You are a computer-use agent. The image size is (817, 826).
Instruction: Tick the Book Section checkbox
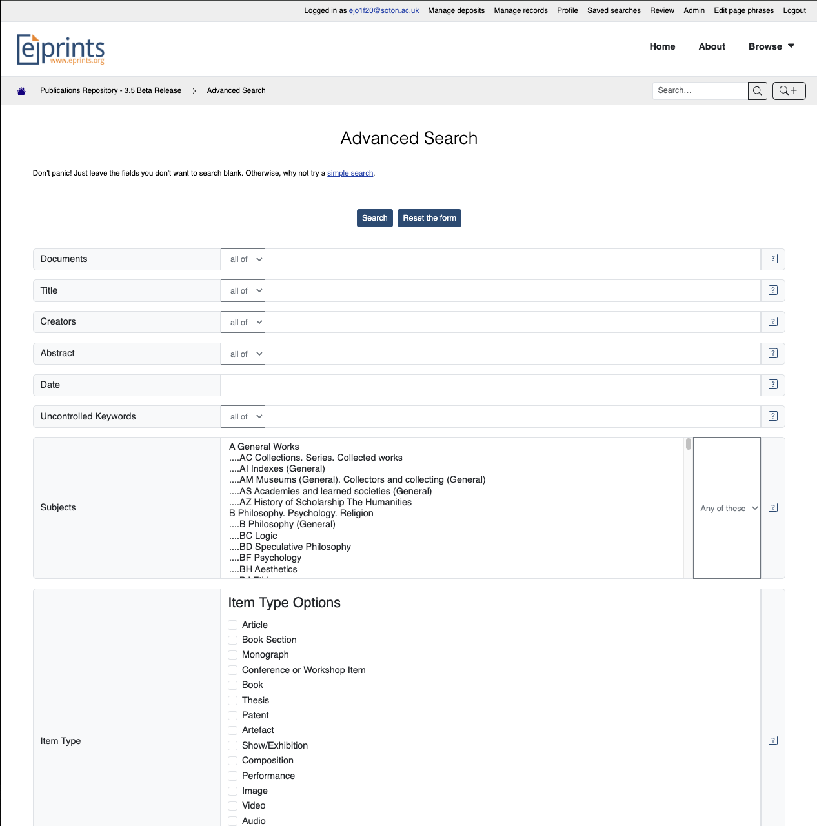233,640
